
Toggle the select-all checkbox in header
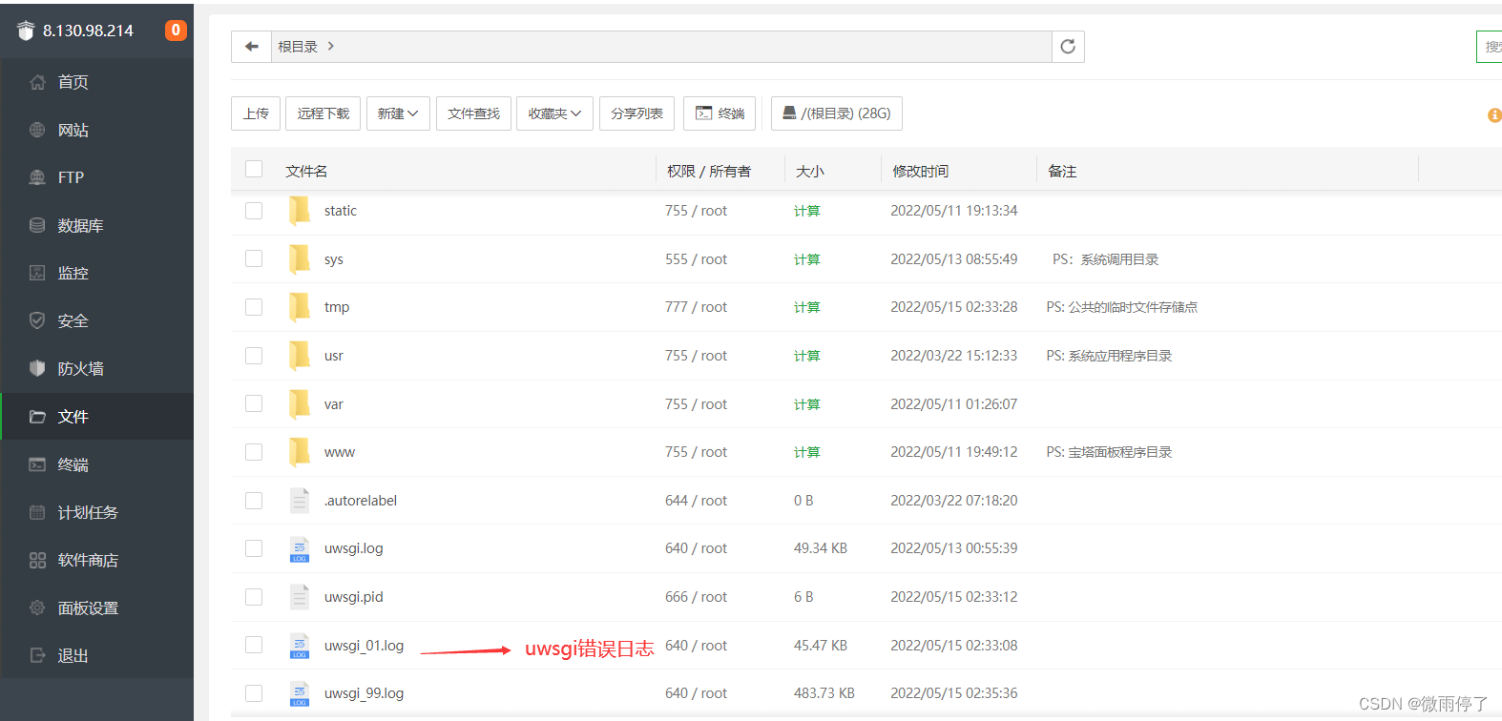(254, 169)
